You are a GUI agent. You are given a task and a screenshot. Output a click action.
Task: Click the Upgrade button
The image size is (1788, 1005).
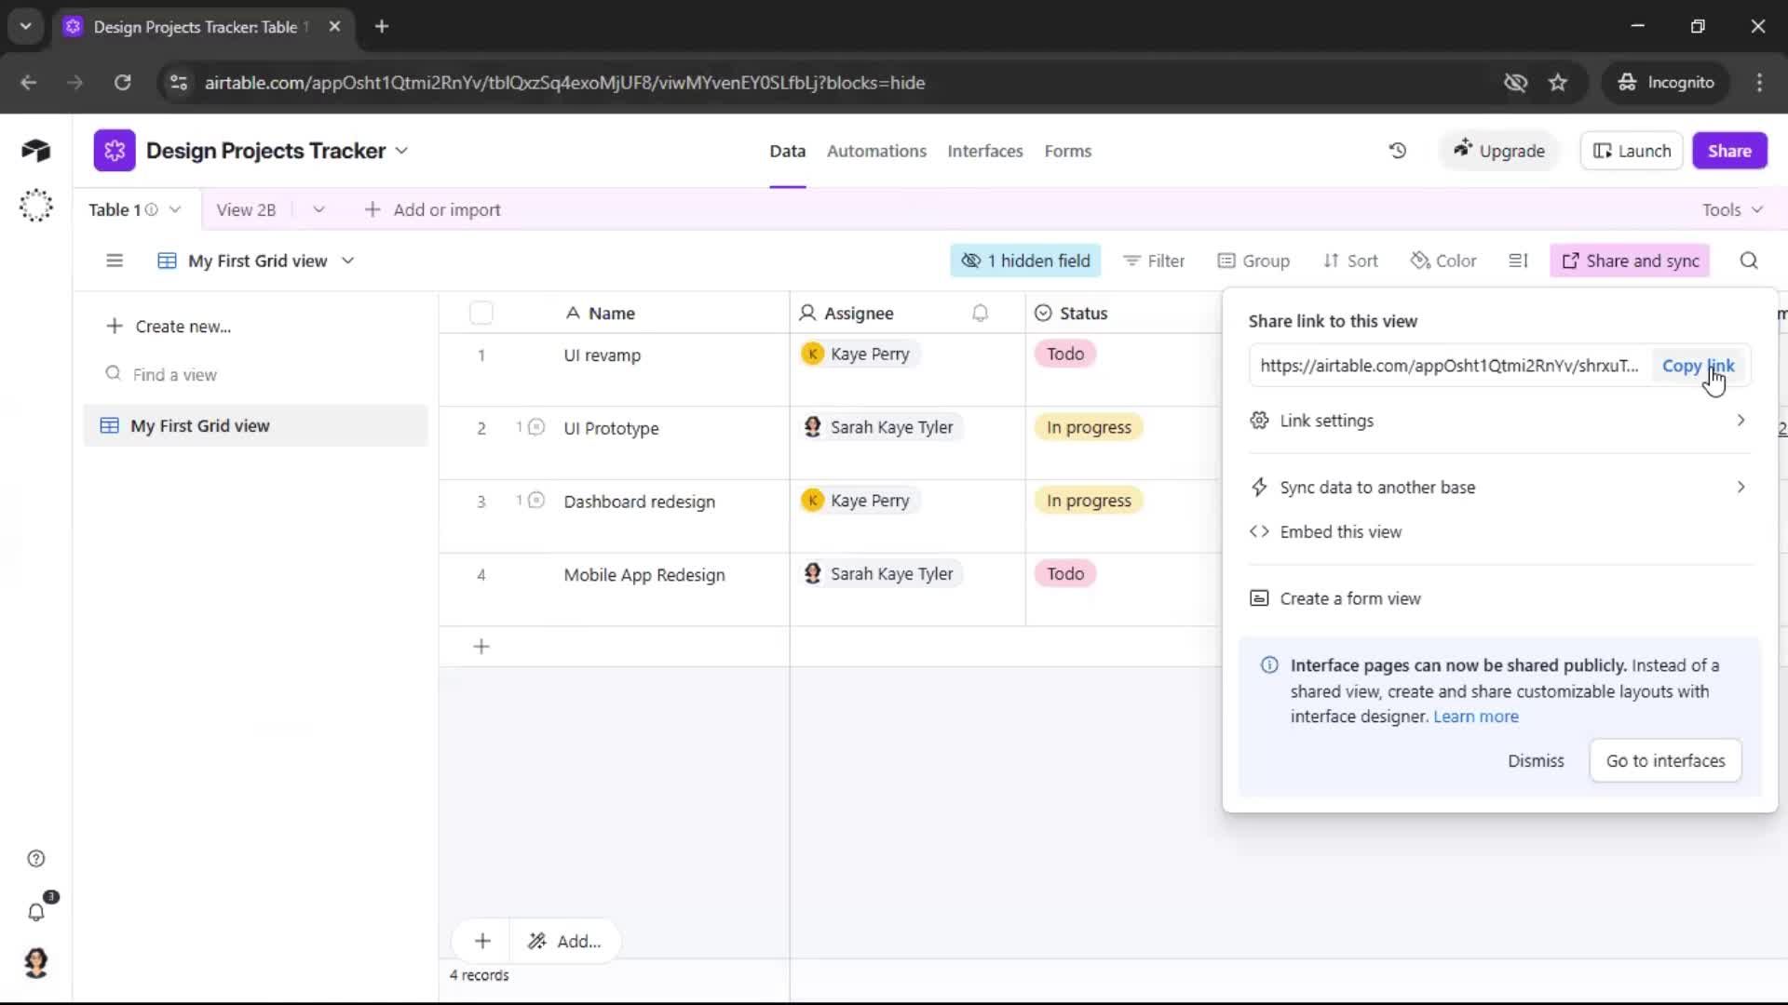[x=1498, y=151]
